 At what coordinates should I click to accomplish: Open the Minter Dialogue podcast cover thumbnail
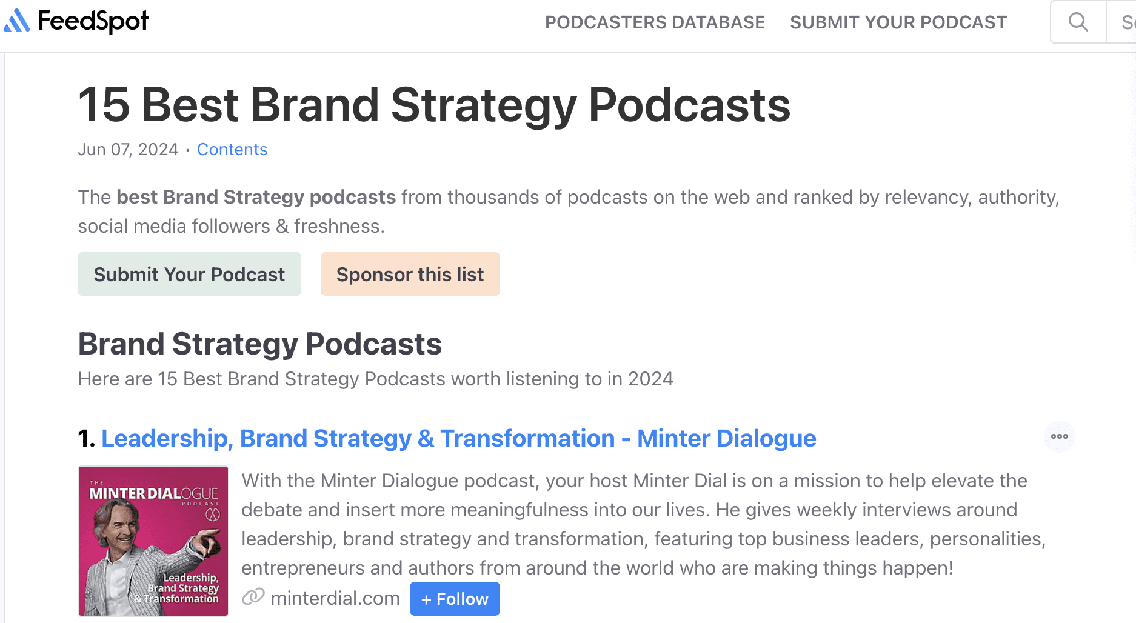[x=153, y=541]
